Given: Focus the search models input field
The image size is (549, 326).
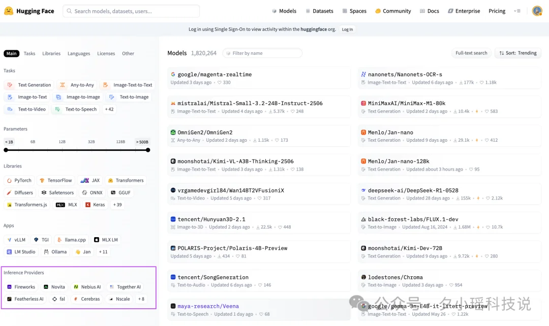Looking at the screenshot, I should coord(131,11).
